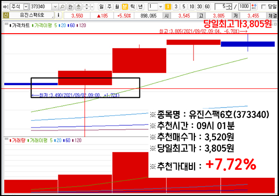This screenshot has height=196, width=279.
Task: Click the stock code search magnifier icon
Action: pos(62,7)
